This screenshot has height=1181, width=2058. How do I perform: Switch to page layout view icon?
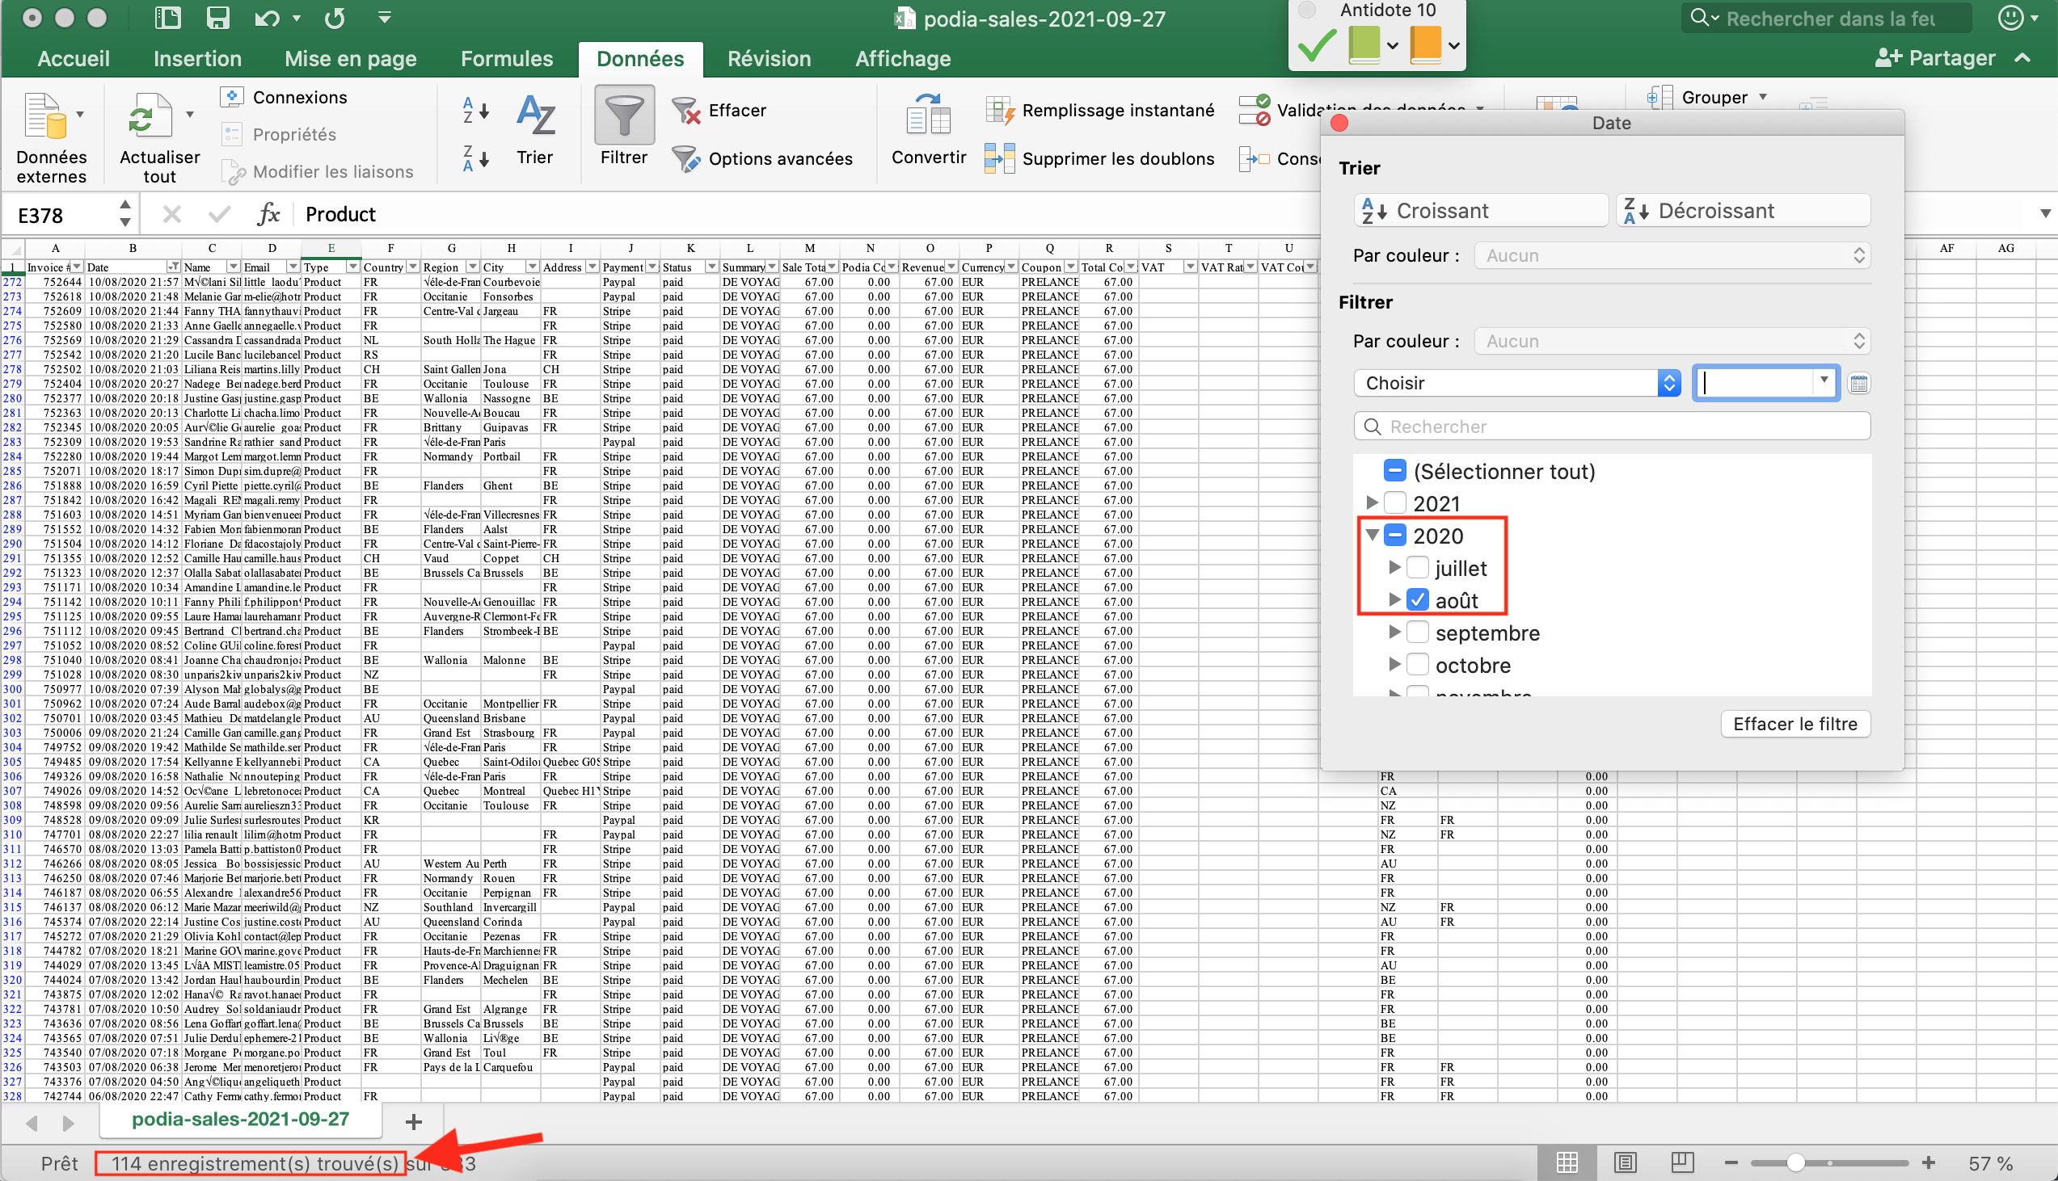point(1625,1163)
